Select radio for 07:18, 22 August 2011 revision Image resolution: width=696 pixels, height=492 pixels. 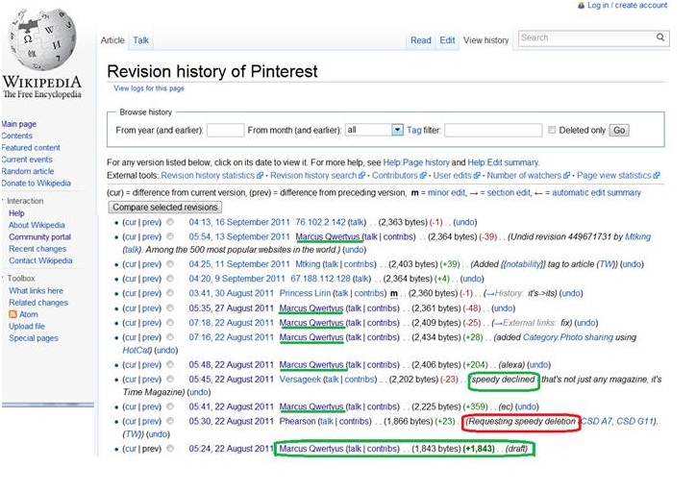[x=170, y=323]
